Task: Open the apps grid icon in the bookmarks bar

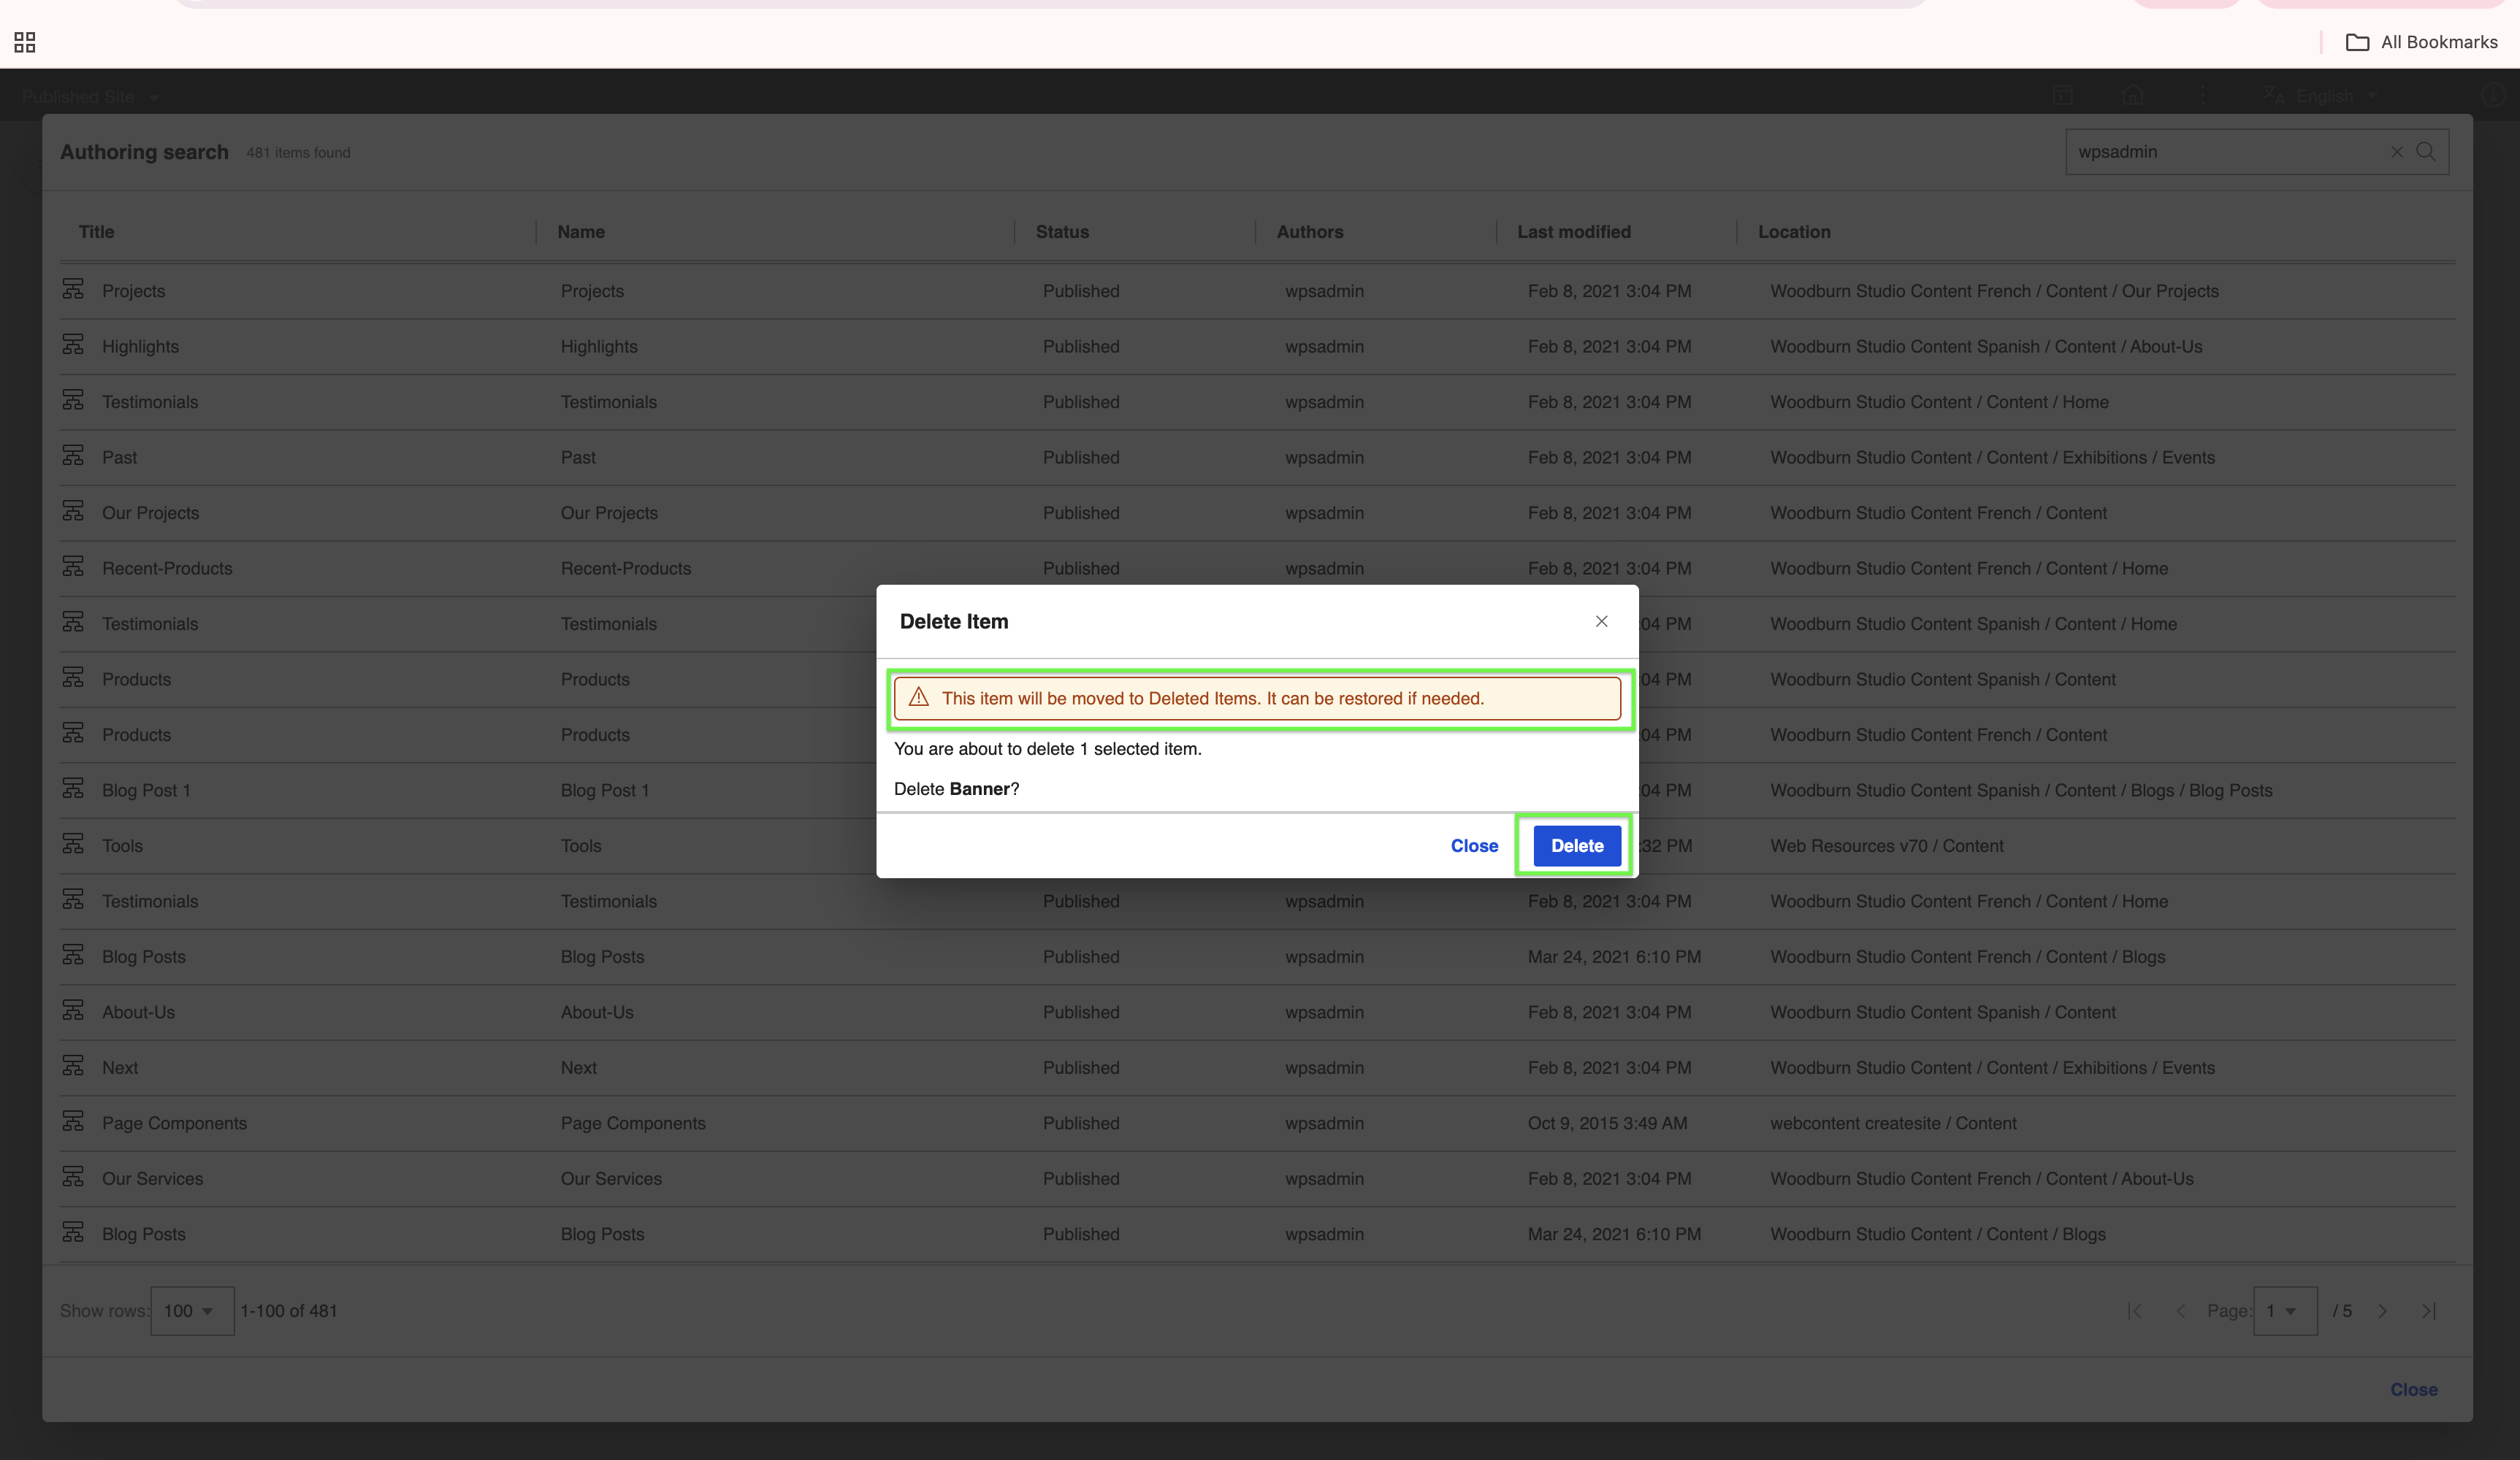Action: pos(25,42)
